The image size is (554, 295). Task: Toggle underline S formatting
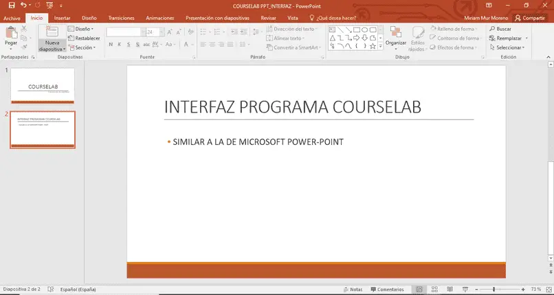point(129,45)
